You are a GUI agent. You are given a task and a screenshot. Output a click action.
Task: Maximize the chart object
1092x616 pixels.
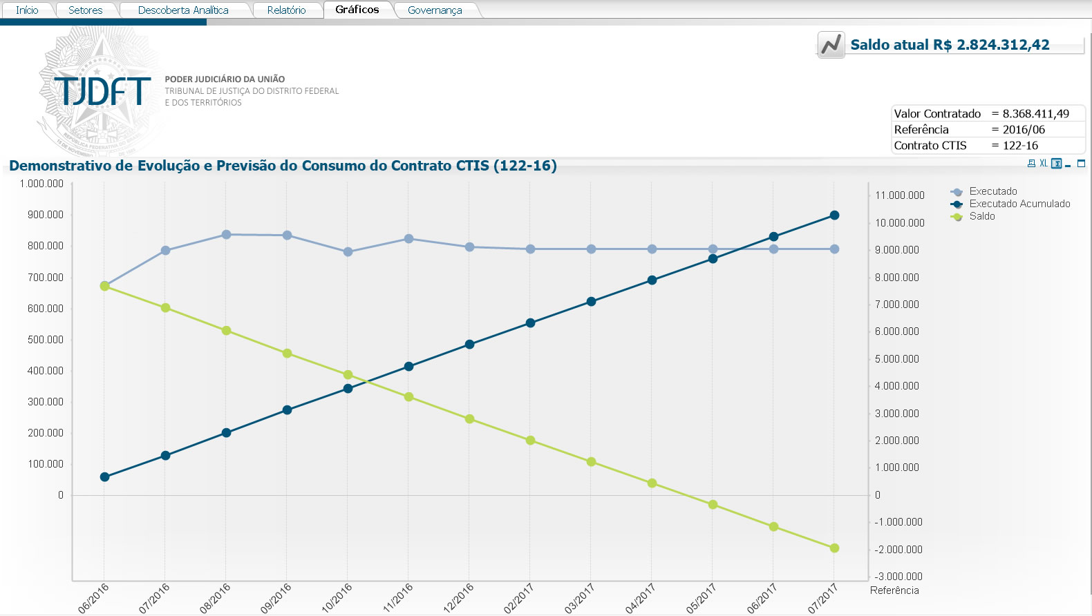click(1082, 164)
